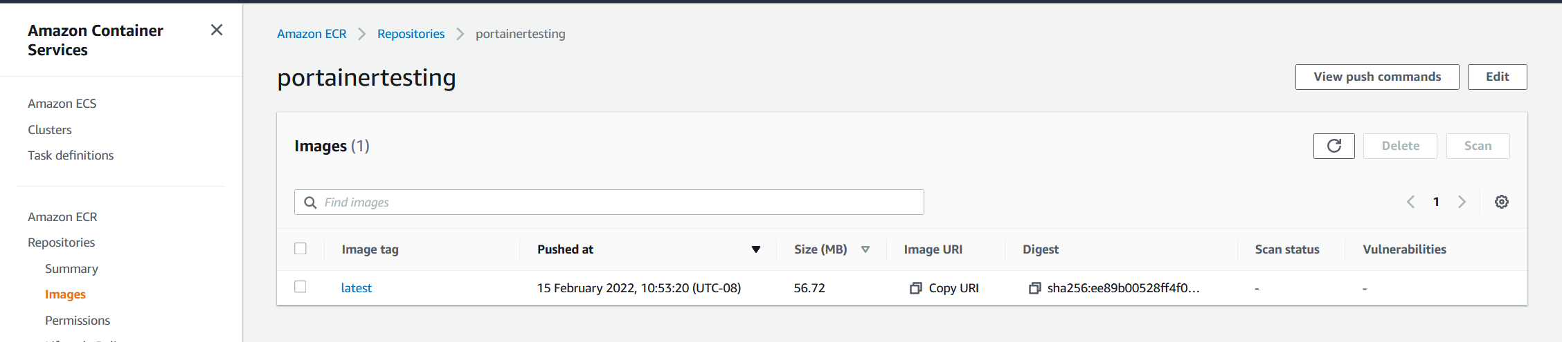1562x342 pixels.
Task: Refresh the images list
Action: coord(1334,146)
